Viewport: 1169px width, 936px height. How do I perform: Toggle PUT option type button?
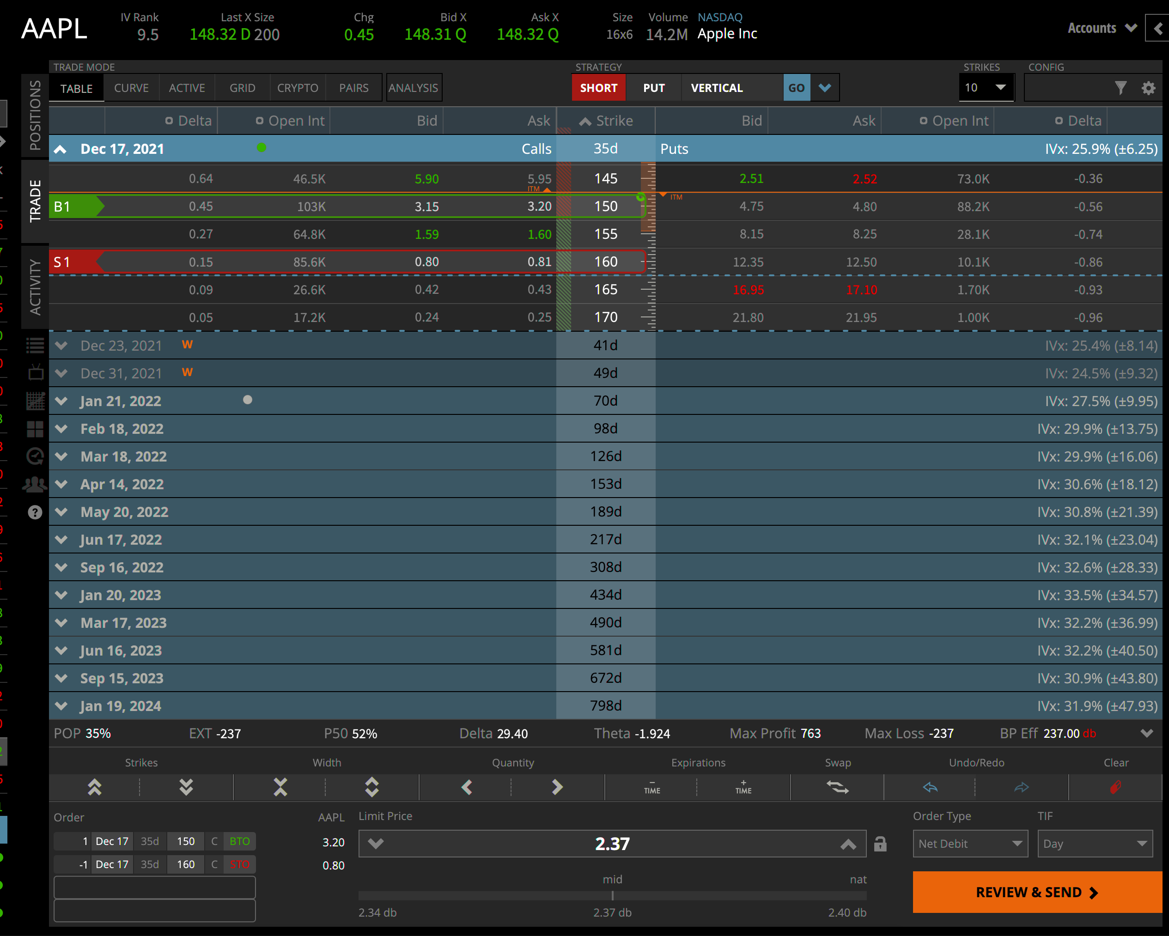point(654,88)
